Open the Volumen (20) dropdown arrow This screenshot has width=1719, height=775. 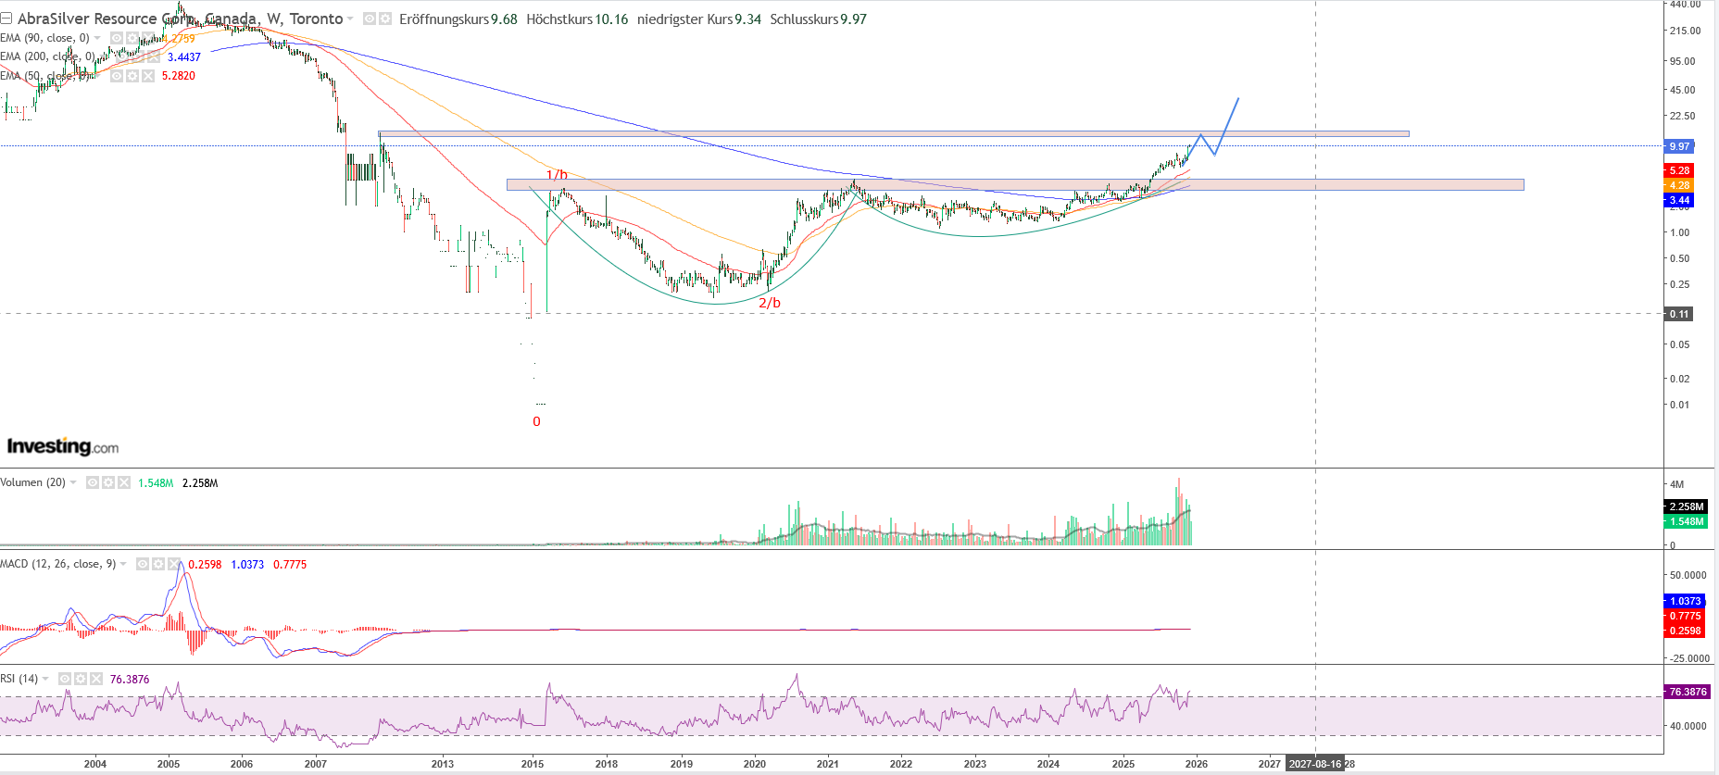(73, 482)
